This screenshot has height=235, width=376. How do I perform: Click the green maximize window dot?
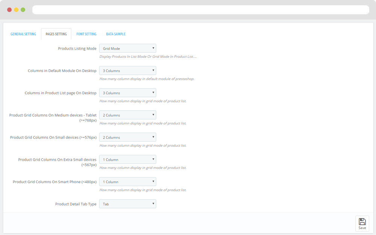[23, 10]
